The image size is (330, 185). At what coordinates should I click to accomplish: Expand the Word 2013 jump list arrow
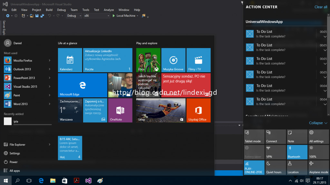(x=49, y=104)
